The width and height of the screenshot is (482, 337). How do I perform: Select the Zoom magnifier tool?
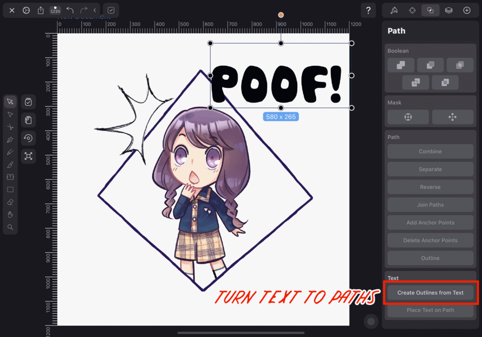pyautogui.click(x=10, y=227)
